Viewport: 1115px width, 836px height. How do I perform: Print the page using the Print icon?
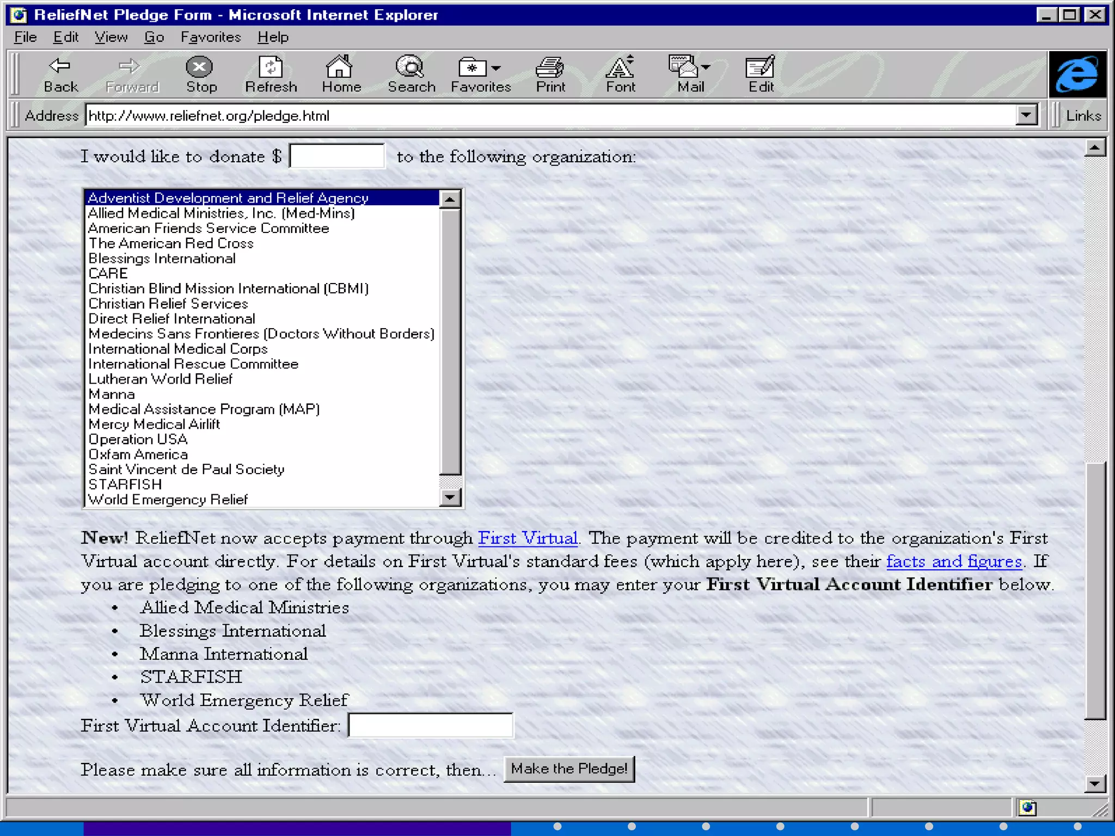click(550, 73)
